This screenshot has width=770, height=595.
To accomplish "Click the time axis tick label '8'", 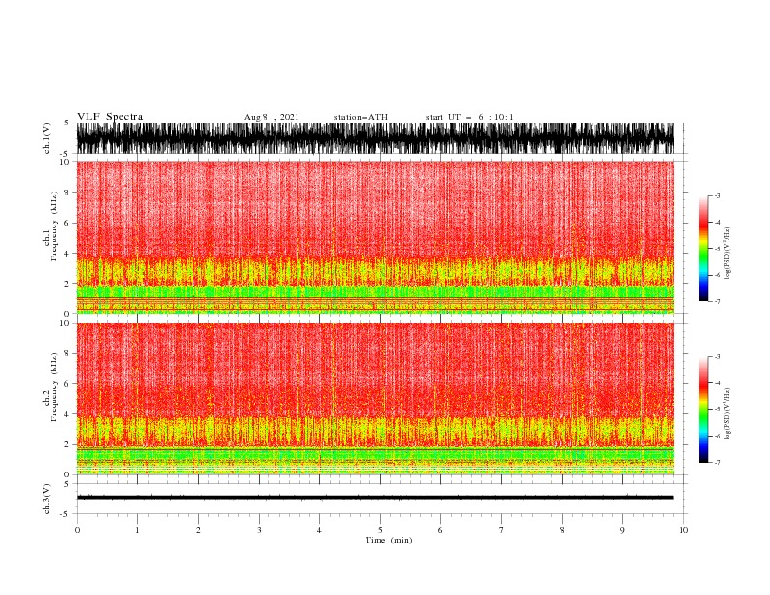I will pos(562,530).
